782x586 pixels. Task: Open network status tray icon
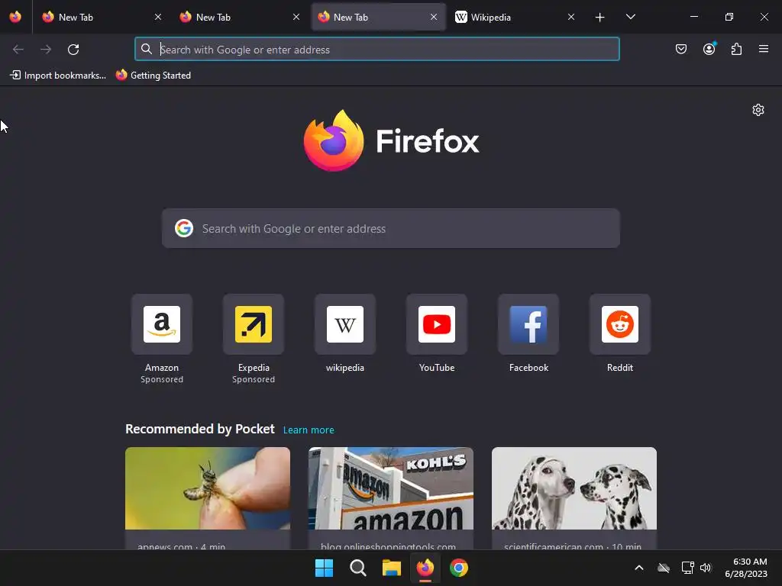point(688,568)
